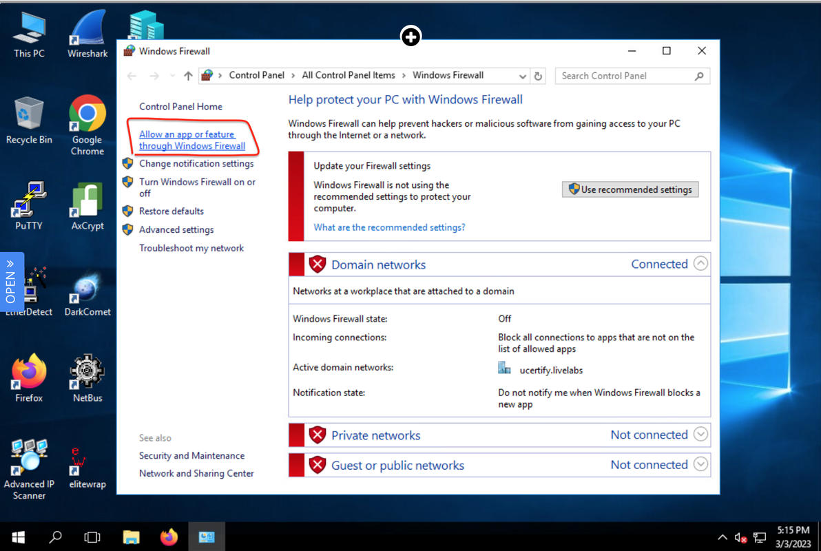Viewport: 821px width, 551px height.
Task: Expand the address bar history dropdown
Action: click(522, 76)
